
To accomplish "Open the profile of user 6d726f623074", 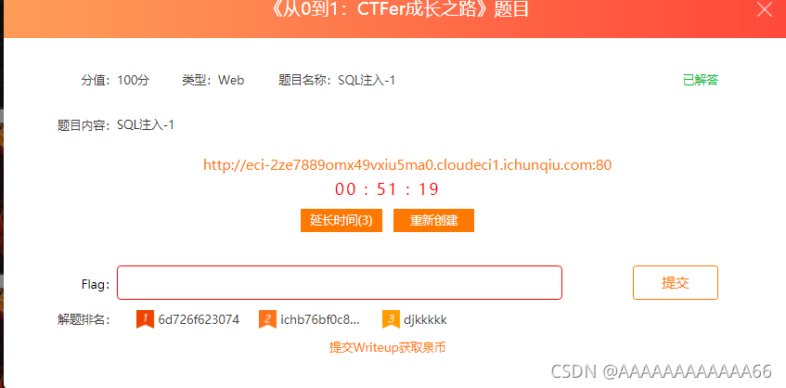I will click(199, 320).
